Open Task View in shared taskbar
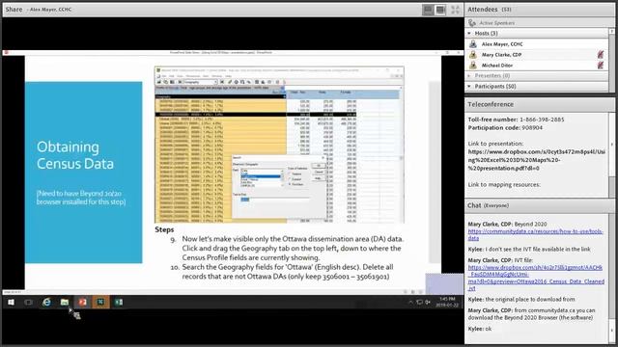The width and height of the screenshot is (618, 347). (28, 302)
